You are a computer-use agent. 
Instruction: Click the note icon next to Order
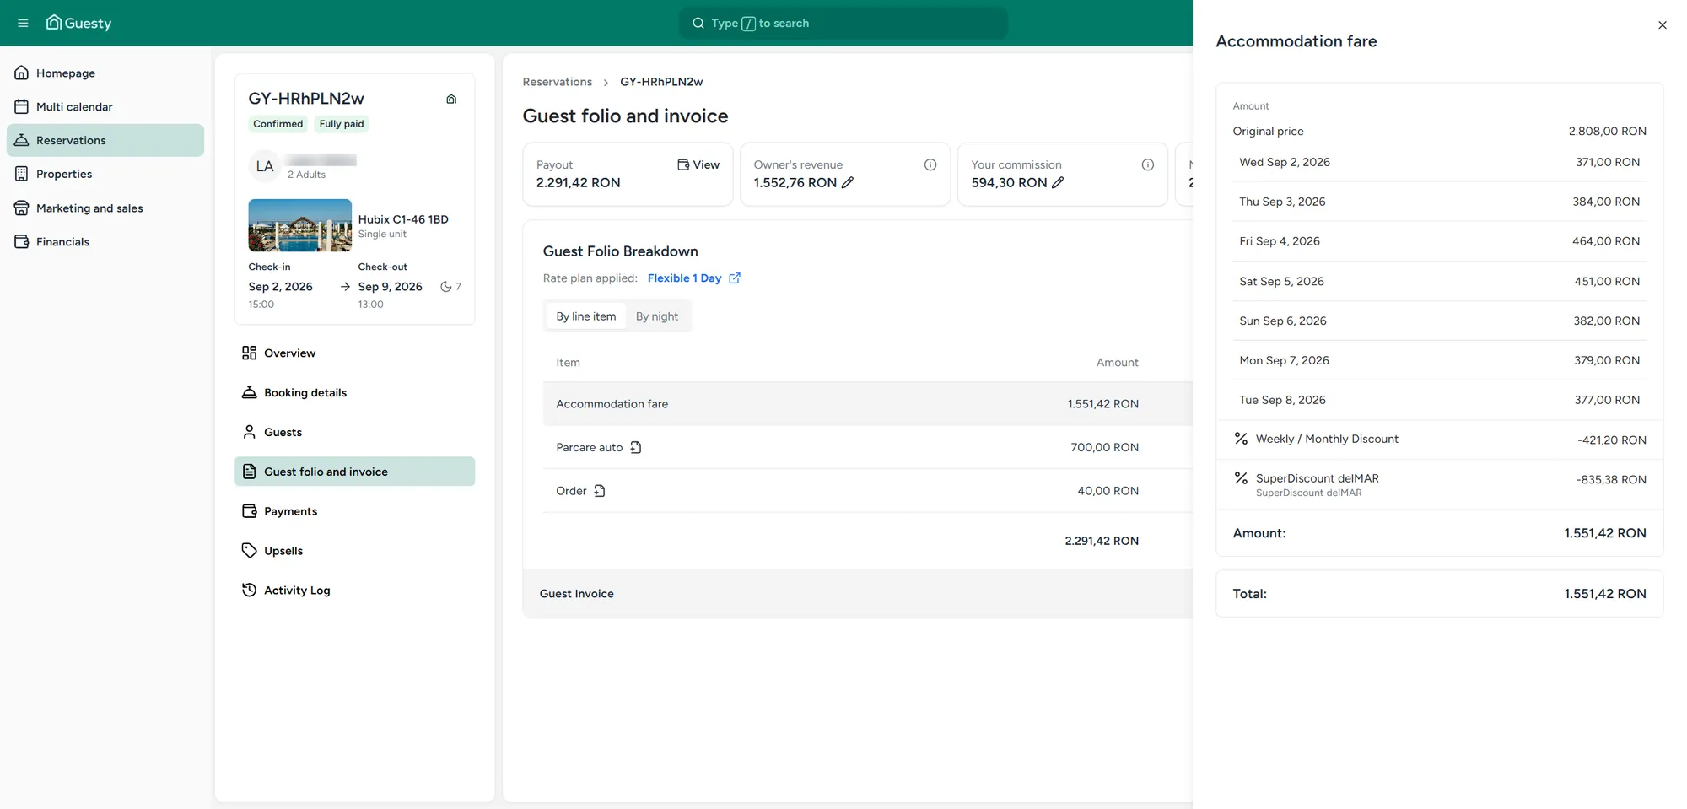pyautogui.click(x=600, y=491)
